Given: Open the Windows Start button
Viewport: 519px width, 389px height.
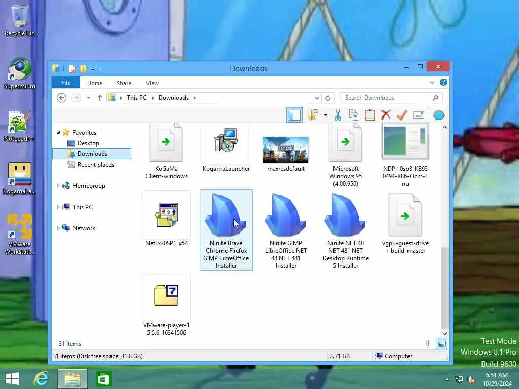Looking at the screenshot, I should point(12,379).
